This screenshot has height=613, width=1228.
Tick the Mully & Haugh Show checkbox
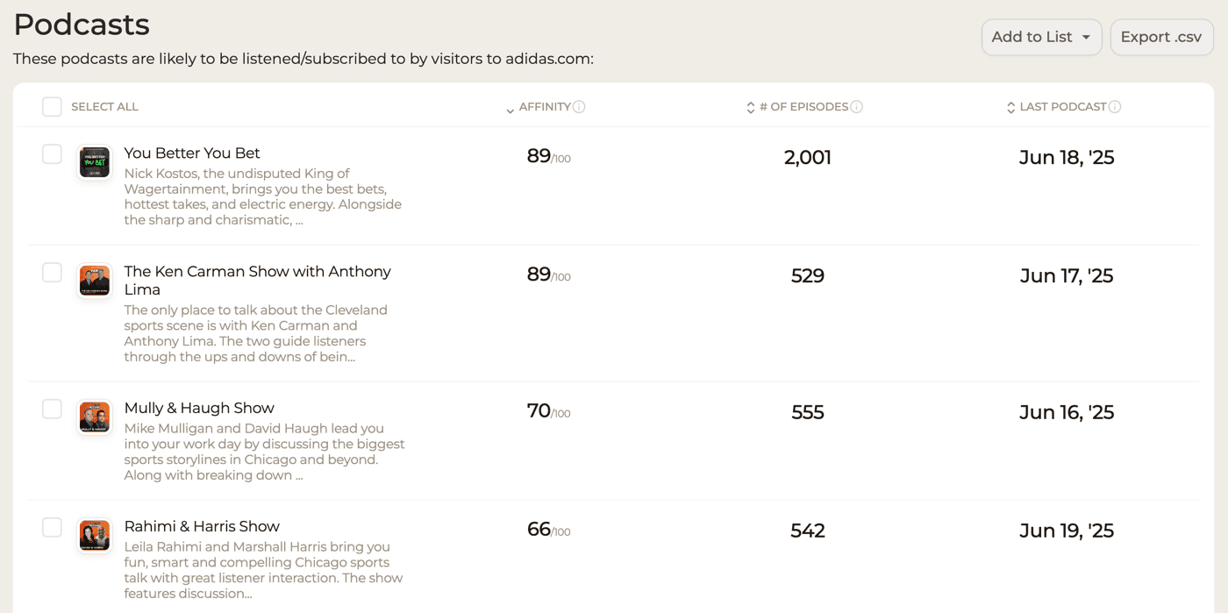(x=53, y=410)
